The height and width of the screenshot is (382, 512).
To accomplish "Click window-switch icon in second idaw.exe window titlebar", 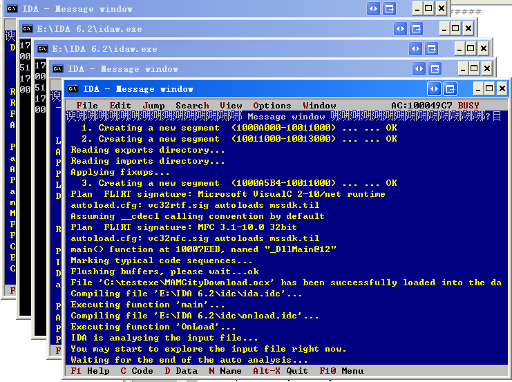I will click(x=417, y=29).
